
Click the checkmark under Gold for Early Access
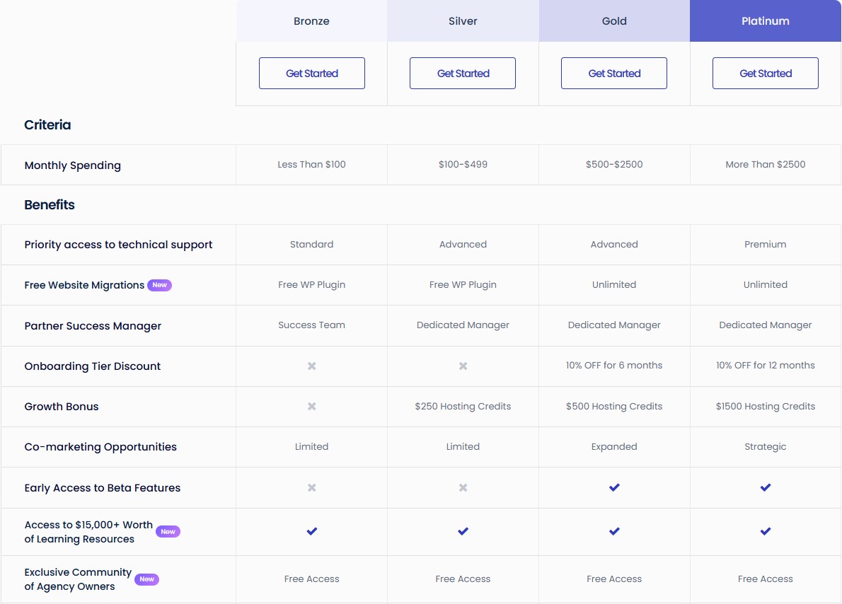613,487
